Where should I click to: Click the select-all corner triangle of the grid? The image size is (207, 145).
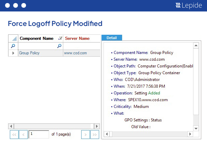(x=14, y=38)
